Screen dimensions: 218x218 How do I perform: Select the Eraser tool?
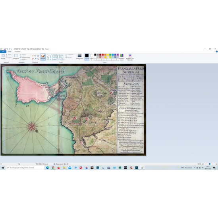click(x=33, y=59)
